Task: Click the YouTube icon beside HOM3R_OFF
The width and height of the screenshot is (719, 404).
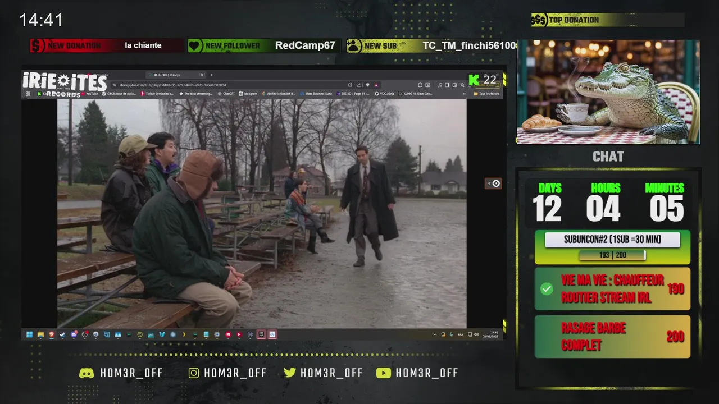Action: [384, 373]
